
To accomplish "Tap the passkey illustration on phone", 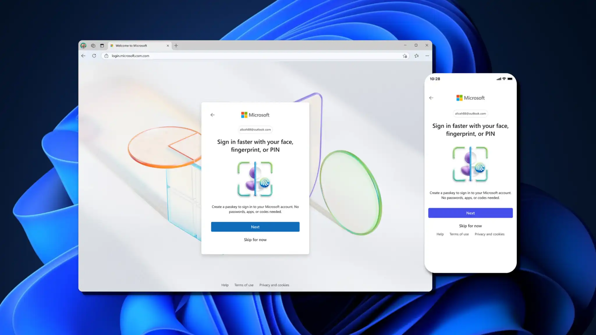I will click(470, 164).
